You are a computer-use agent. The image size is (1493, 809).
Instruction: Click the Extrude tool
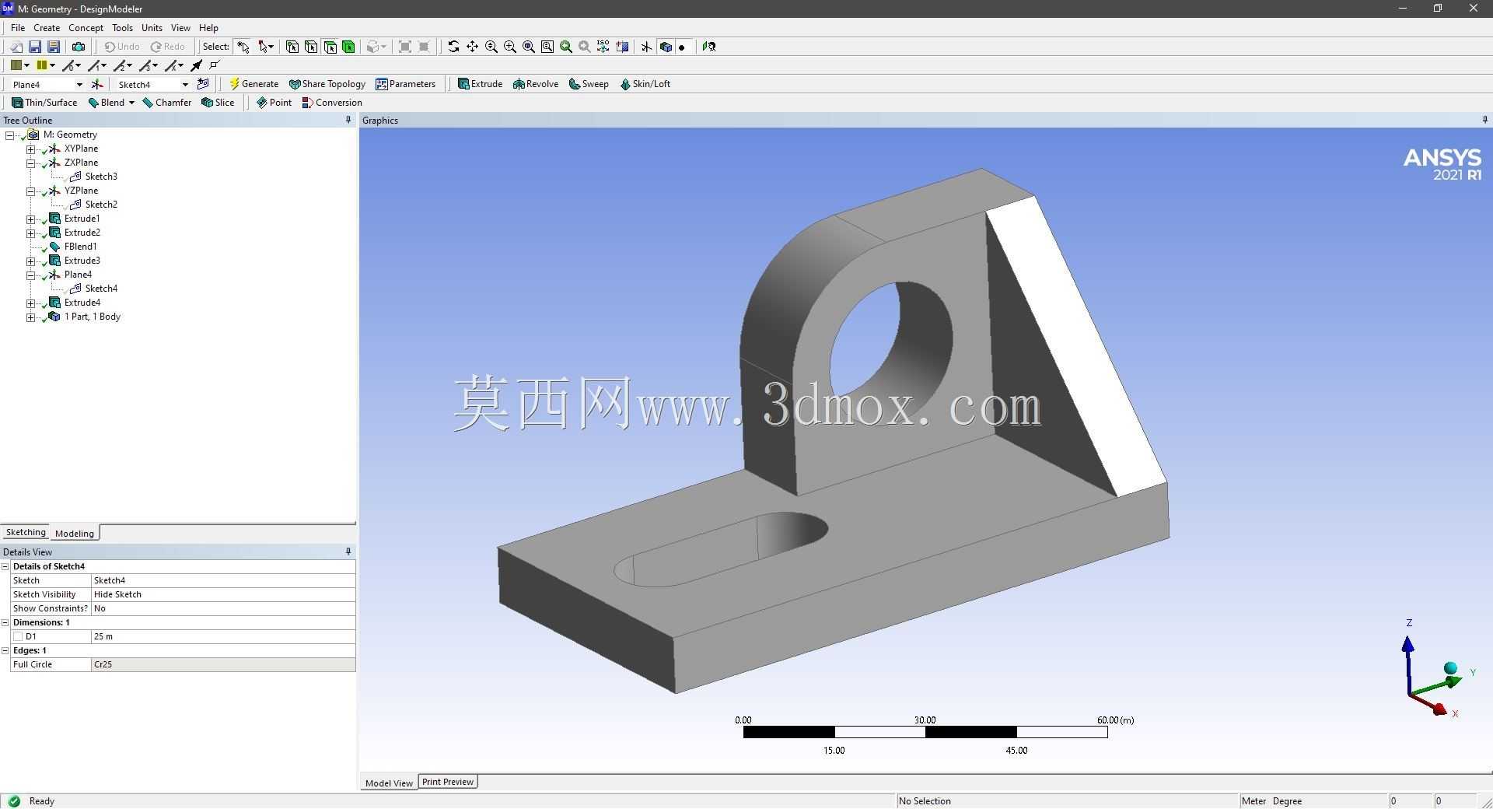(480, 84)
